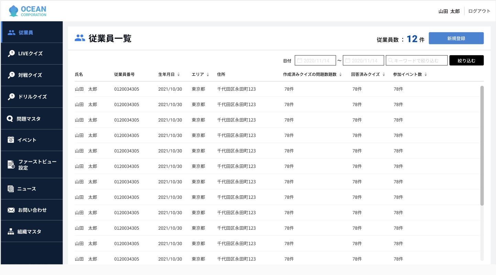
Task: Open the ドリルクイズ menu item
Action: click(x=32, y=97)
